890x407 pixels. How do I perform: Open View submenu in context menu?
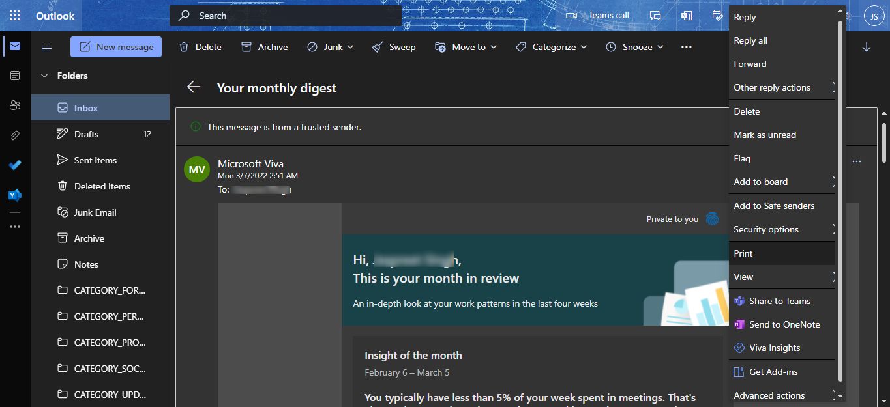782,277
